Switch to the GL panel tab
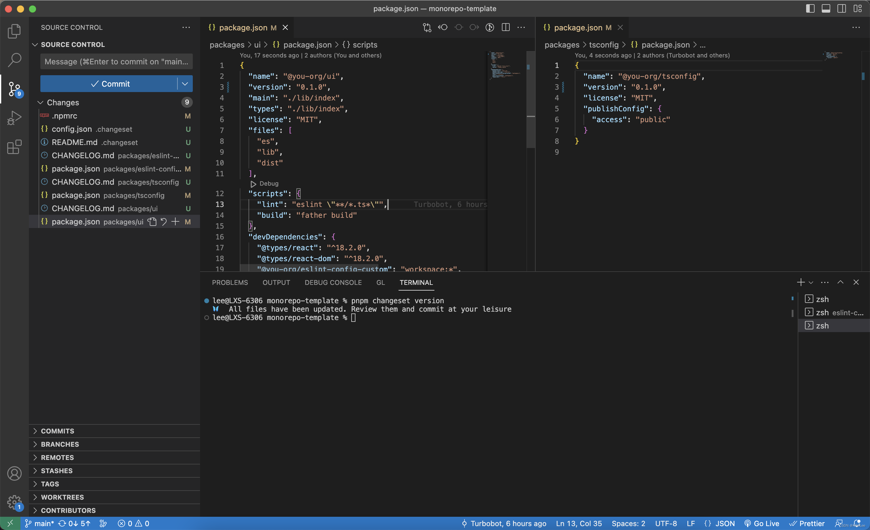870x530 pixels. tap(381, 282)
